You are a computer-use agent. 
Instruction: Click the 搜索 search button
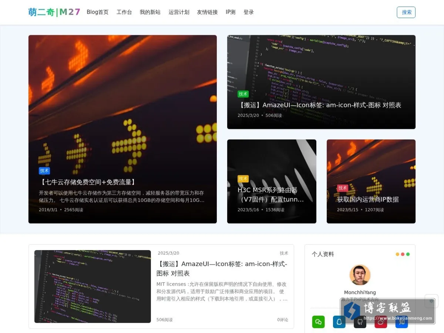[406, 12]
